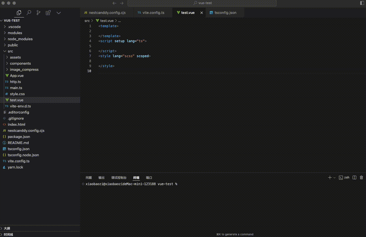Open style.css file
The image size is (366, 237).
coord(40,94)
